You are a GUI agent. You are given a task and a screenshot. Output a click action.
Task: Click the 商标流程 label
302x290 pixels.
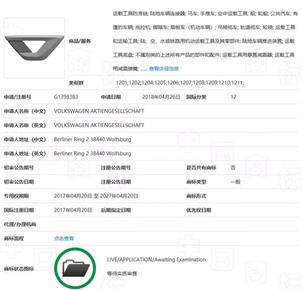[14, 238]
